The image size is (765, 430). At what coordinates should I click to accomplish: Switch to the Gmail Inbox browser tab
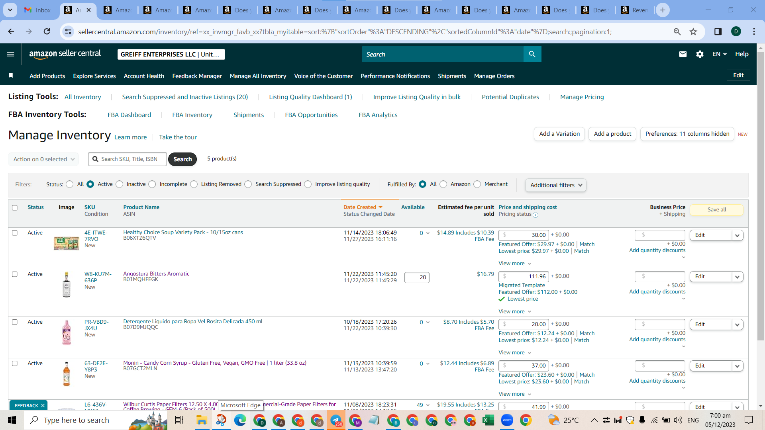pyautogui.click(x=38, y=10)
